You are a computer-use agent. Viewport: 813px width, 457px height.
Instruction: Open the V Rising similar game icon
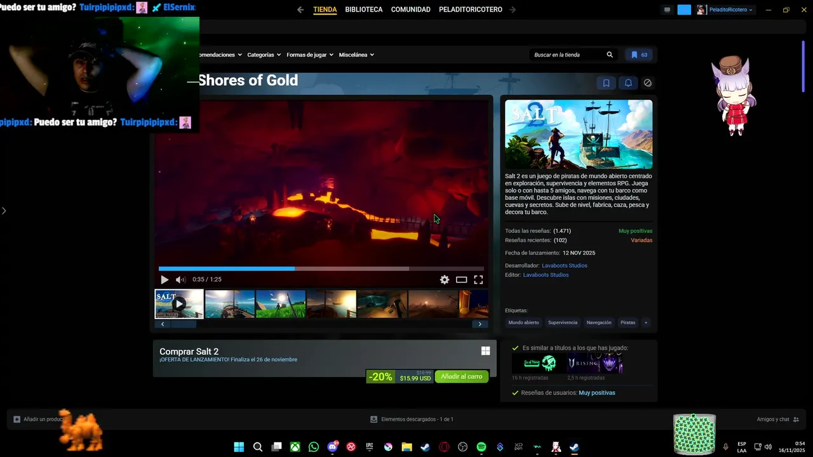595,363
